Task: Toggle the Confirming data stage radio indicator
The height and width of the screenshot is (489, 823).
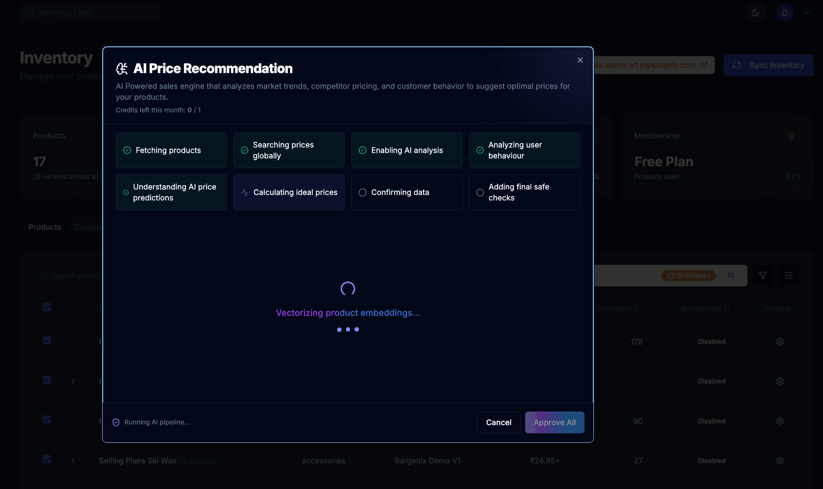Action: pos(362,192)
